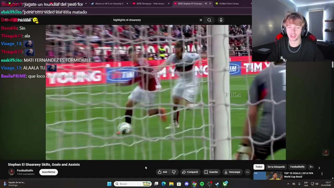Screen dimensions: 334x188
Task: Open the TOP 10 GOALS 2014 thumbnail
Action: [x=268, y=175]
